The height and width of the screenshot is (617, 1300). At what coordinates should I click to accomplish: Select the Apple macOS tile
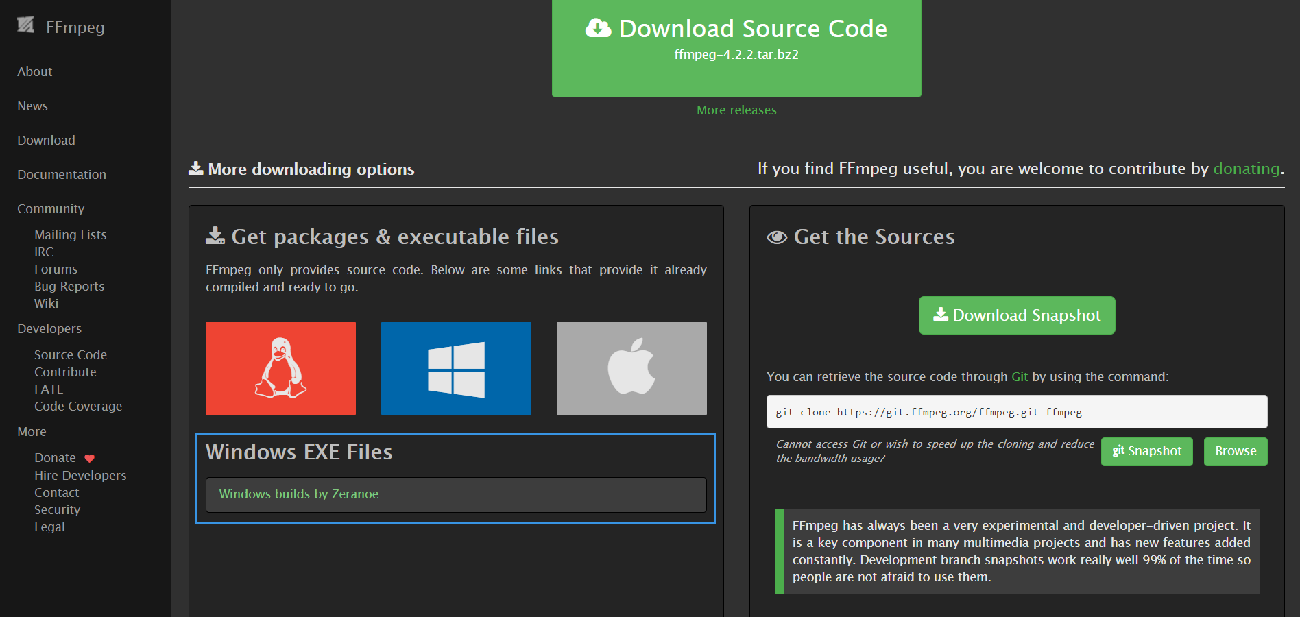coord(631,368)
